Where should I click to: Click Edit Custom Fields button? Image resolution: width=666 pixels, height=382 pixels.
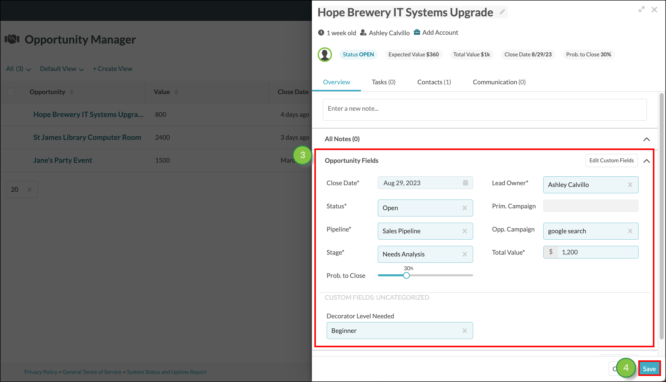(611, 161)
